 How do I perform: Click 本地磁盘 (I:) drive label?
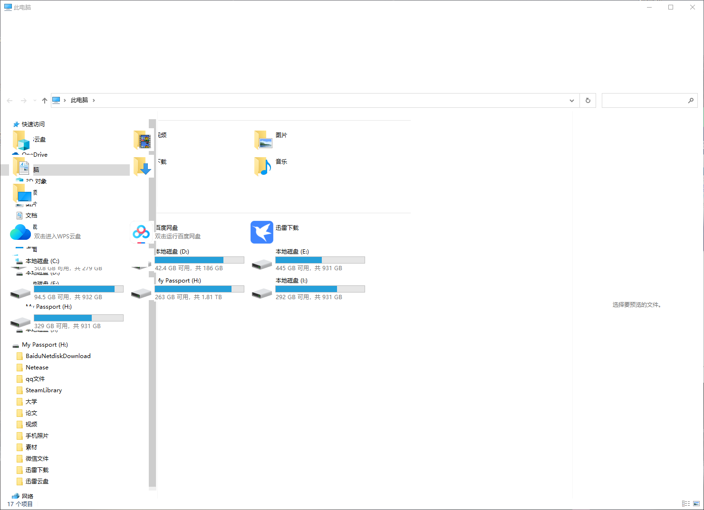click(291, 281)
